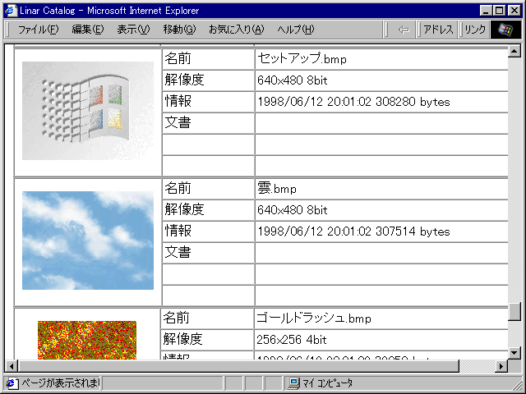Click the file name ゴールドラッシュ.bmp
This screenshot has height=394, width=526.
pyautogui.click(x=314, y=318)
